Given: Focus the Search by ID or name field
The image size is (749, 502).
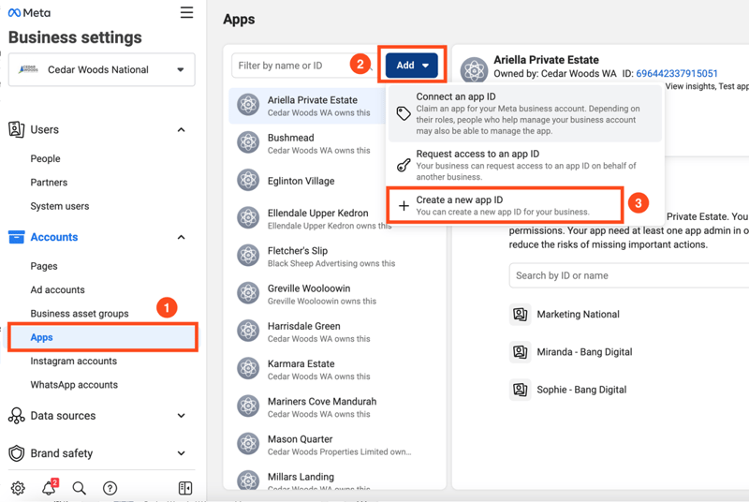Looking at the screenshot, I should click(629, 275).
